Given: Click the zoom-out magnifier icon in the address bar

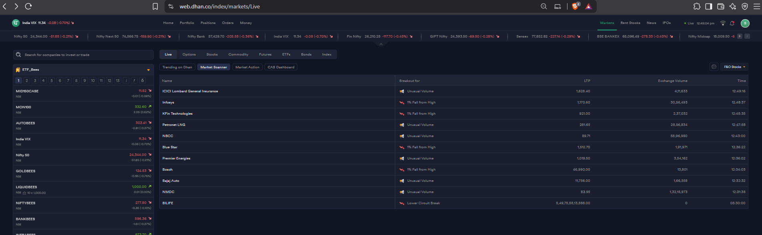Looking at the screenshot, I should 544,6.
